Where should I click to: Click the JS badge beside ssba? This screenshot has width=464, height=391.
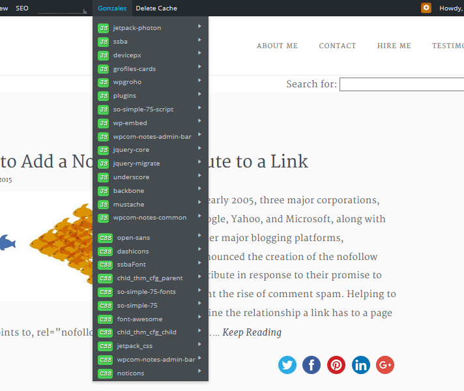click(103, 42)
